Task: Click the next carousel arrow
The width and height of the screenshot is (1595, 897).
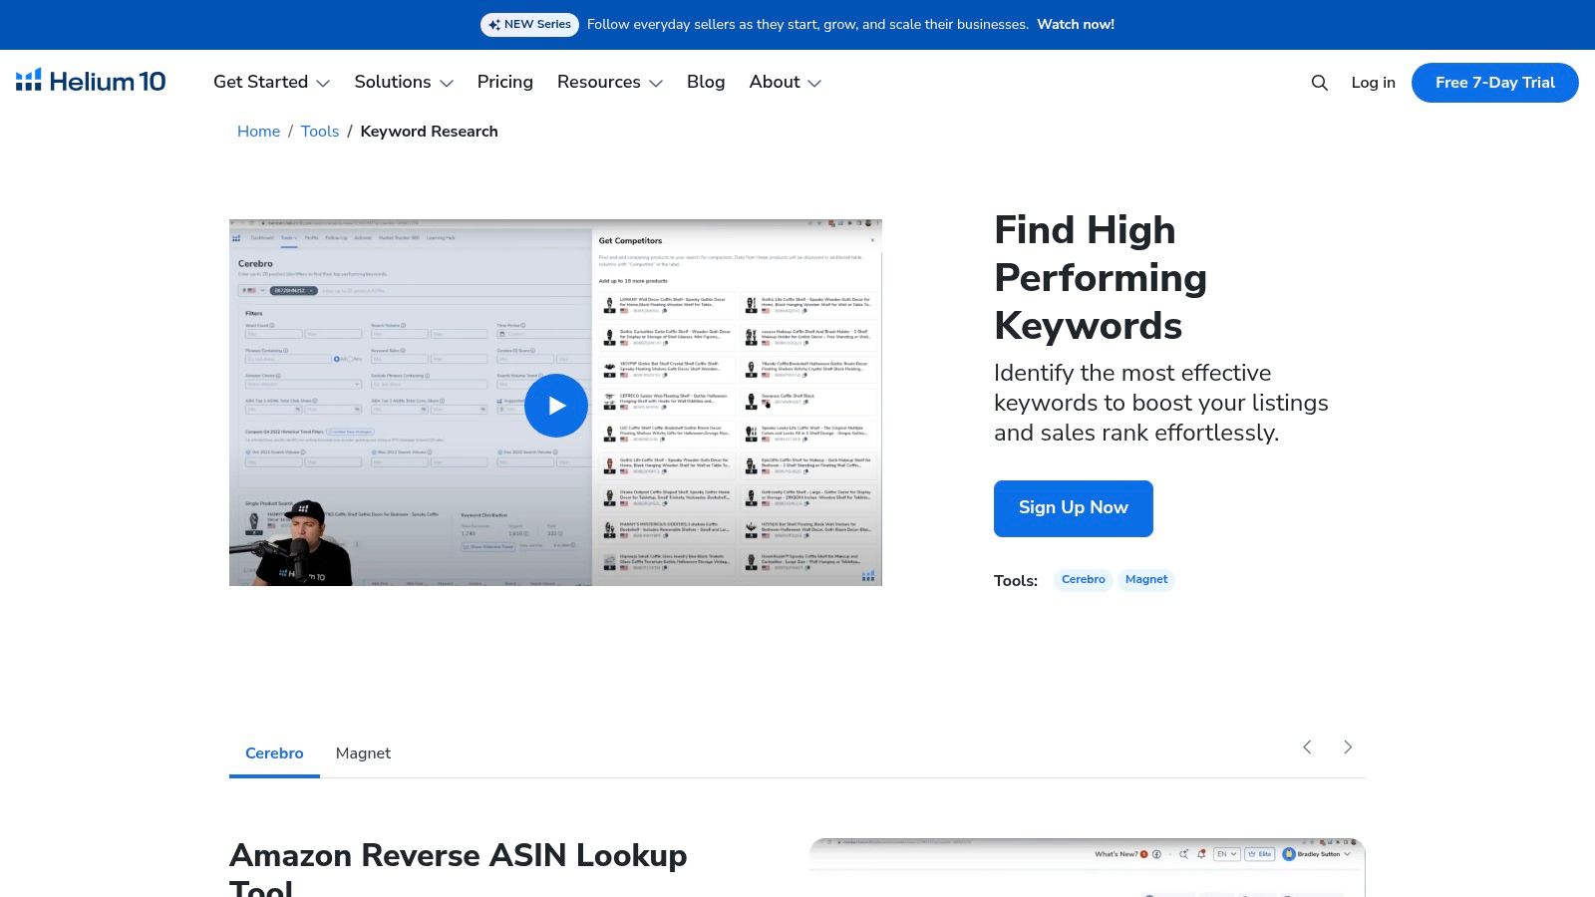Action: [1348, 747]
